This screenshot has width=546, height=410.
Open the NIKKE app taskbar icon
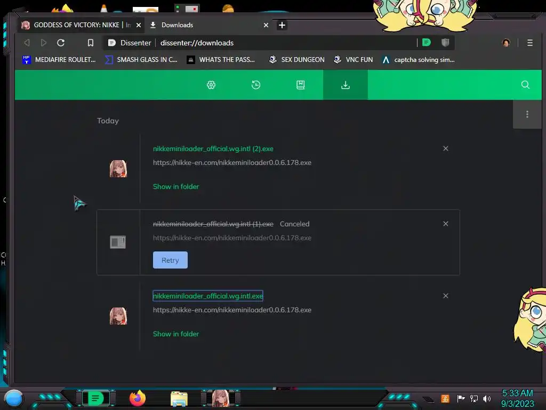click(221, 398)
